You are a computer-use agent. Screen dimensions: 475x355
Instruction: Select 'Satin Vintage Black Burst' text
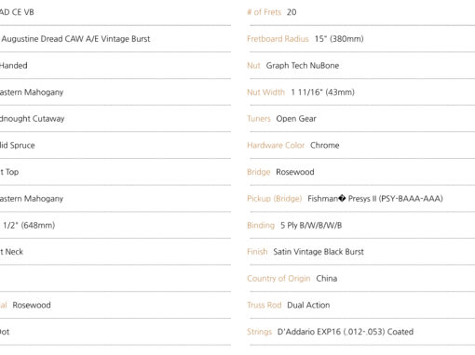[x=319, y=252]
